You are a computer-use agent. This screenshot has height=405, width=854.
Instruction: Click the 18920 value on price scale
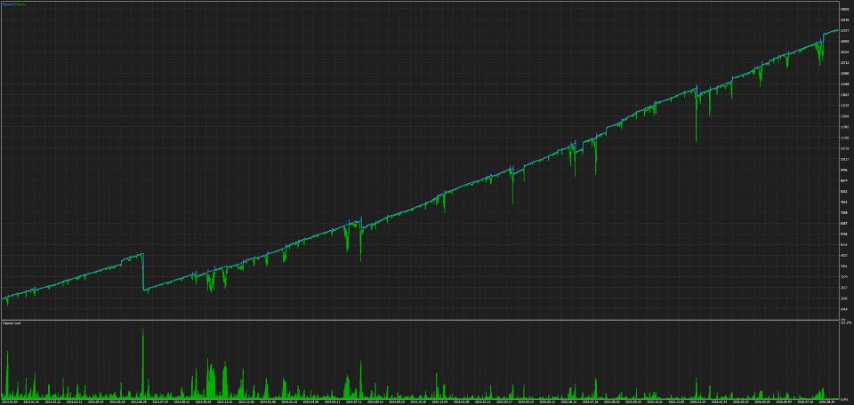(843, 9)
